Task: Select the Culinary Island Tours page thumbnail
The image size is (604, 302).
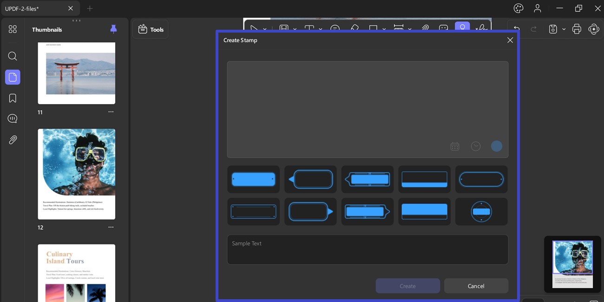Action: click(x=77, y=273)
